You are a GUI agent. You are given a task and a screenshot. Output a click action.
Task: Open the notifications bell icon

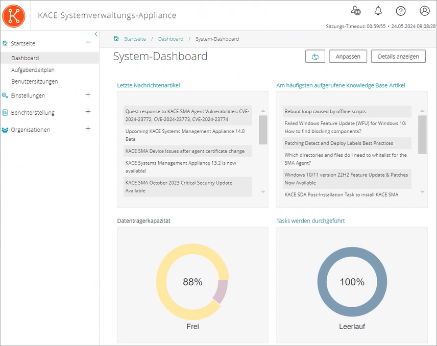coord(378,11)
